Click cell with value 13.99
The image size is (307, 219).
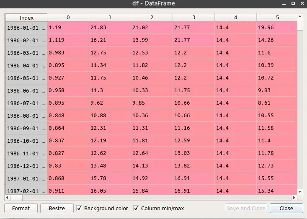tap(152, 40)
